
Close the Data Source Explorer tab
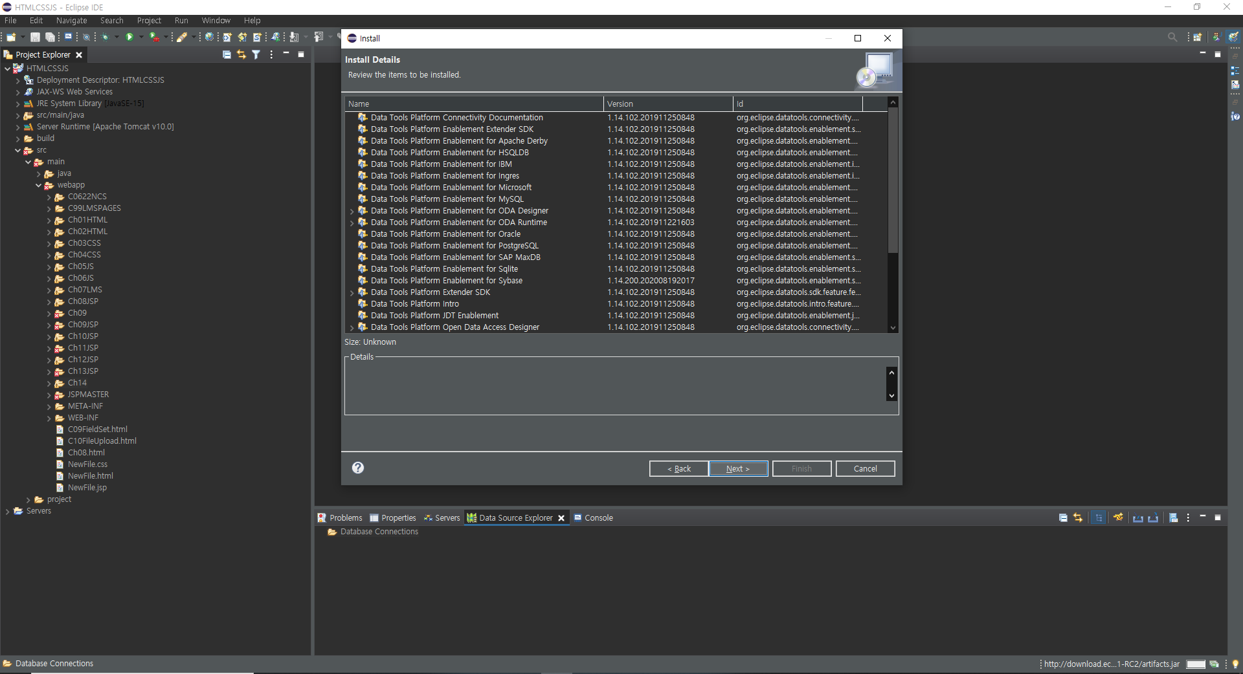pos(561,518)
